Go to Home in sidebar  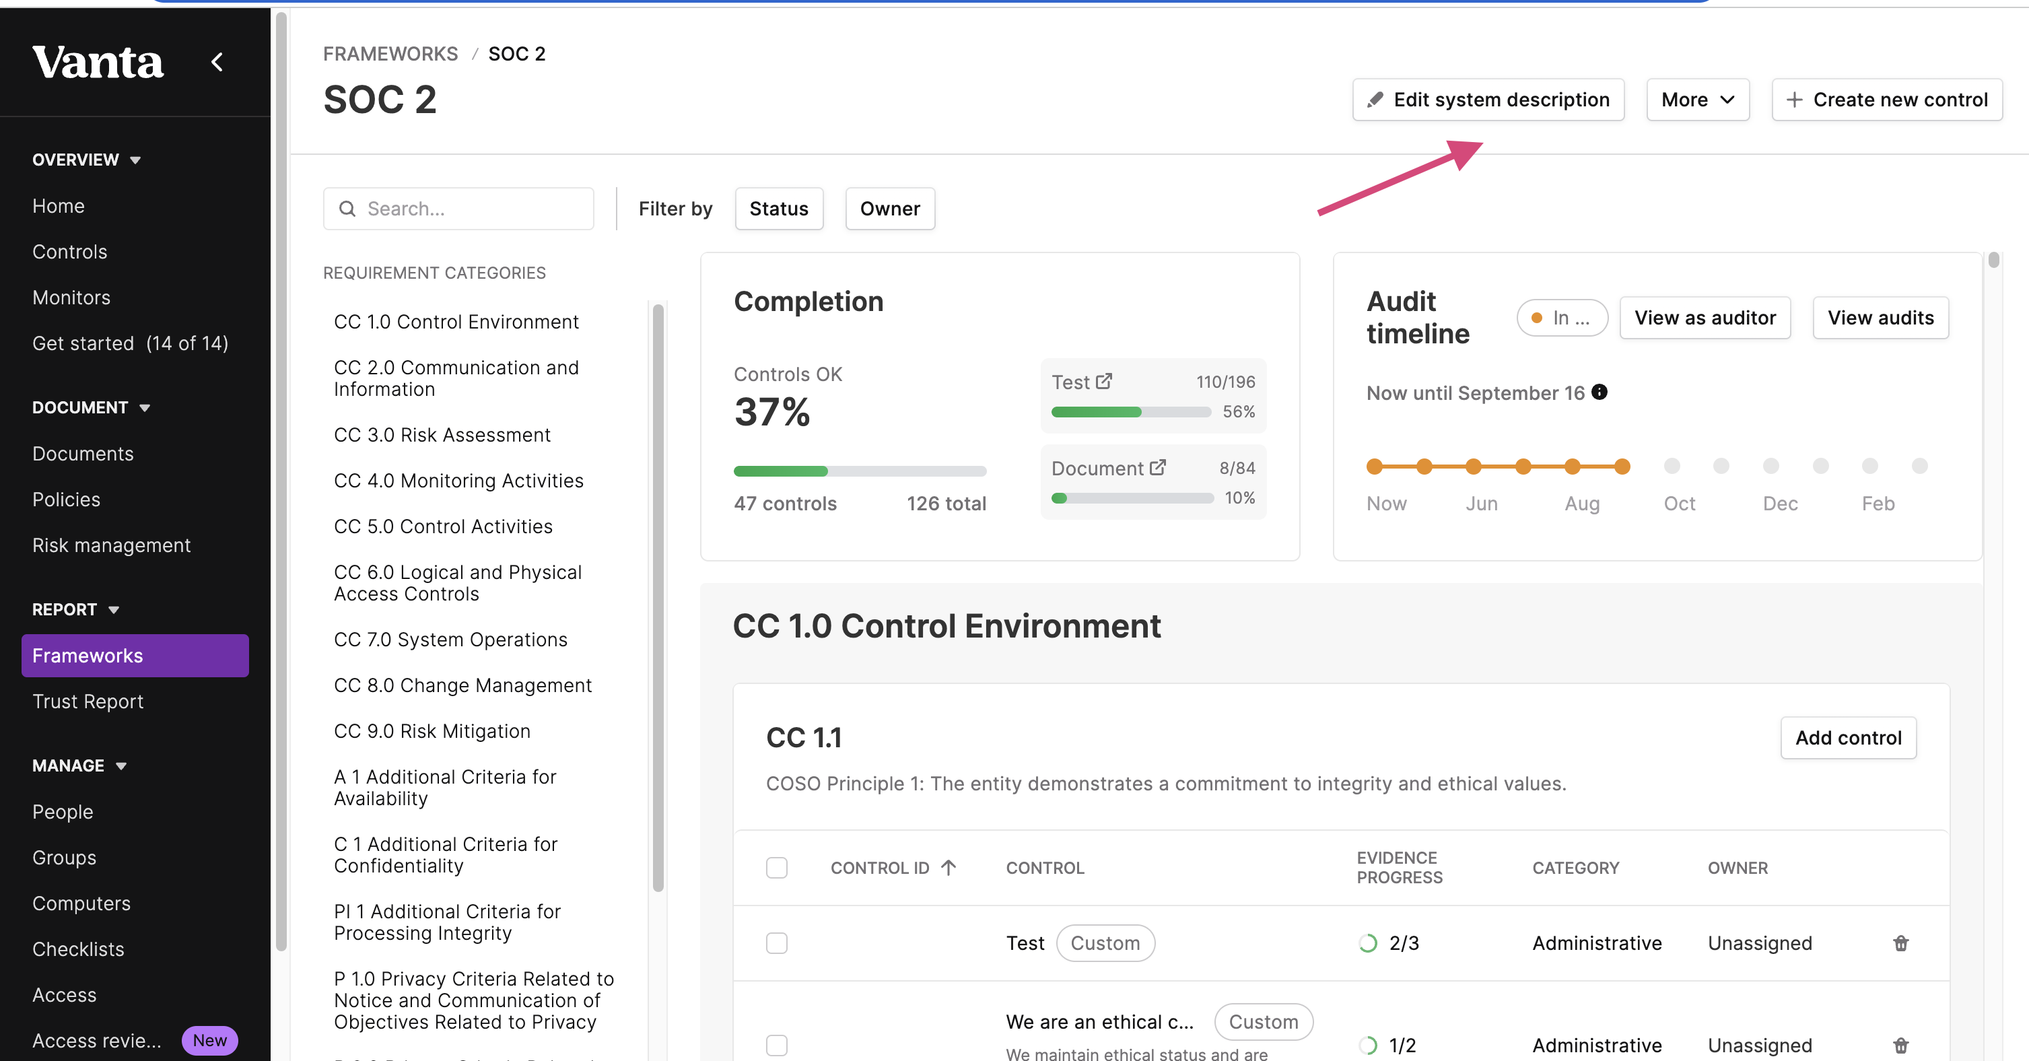coord(59,205)
